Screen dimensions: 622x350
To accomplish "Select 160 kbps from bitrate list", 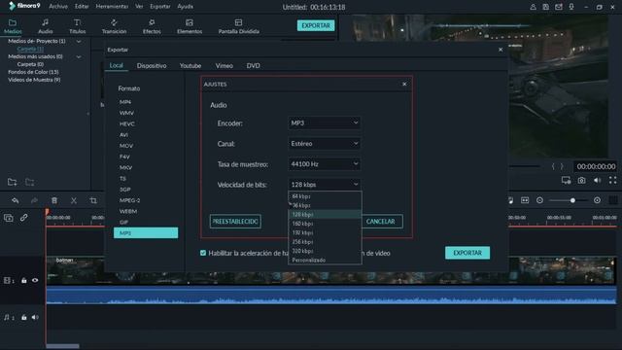I will click(x=325, y=224).
